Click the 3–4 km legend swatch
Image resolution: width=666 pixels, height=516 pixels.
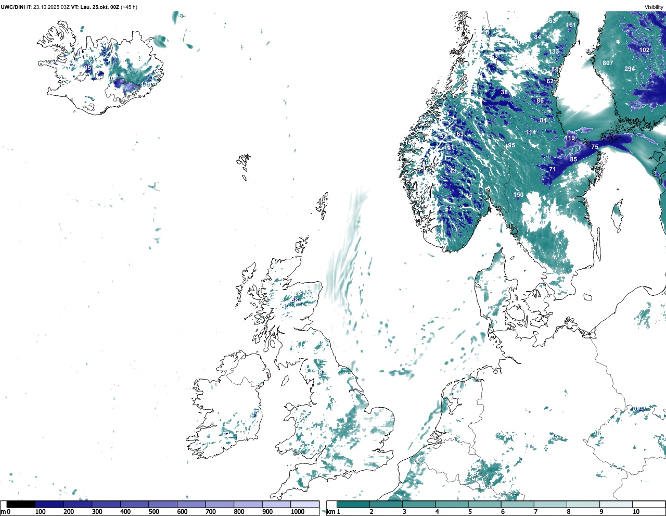(x=419, y=504)
